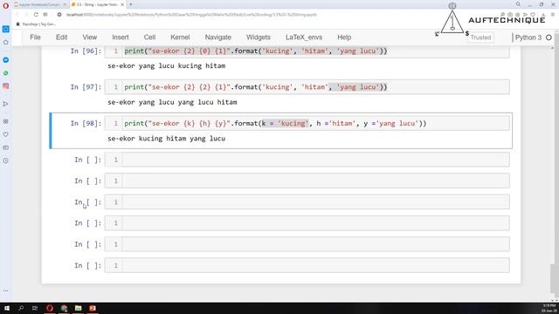Image resolution: width=559 pixels, height=314 pixels.
Task: Reload the current page
Action: click(x=36, y=15)
